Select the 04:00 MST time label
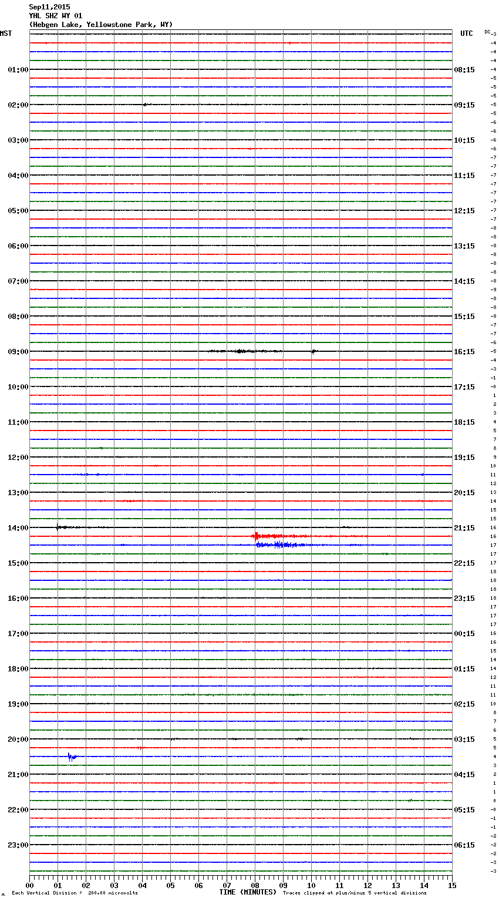The image size is (499, 901). (x=18, y=176)
